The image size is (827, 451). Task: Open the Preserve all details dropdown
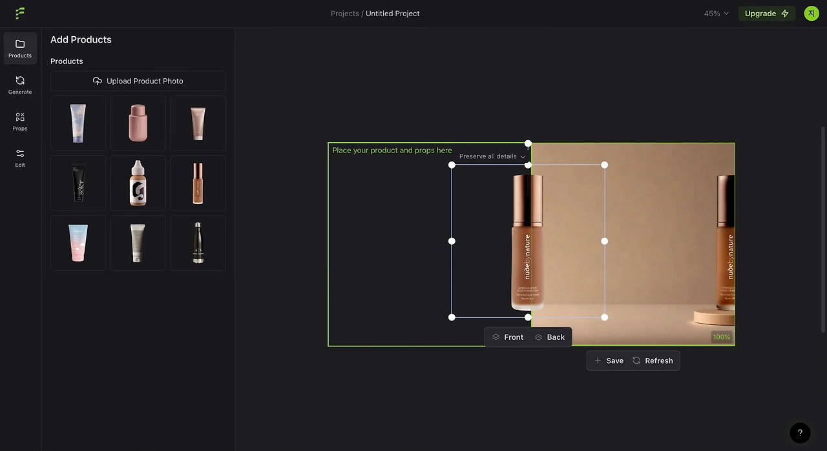pos(492,156)
